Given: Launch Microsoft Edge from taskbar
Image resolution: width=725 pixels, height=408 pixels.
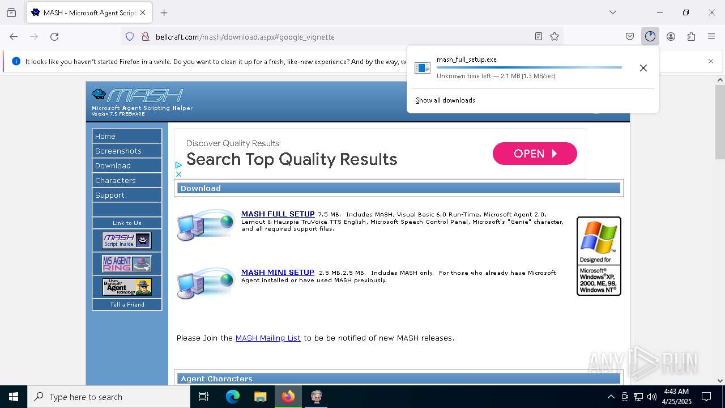Looking at the screenshot, I should tap(233, 397).
